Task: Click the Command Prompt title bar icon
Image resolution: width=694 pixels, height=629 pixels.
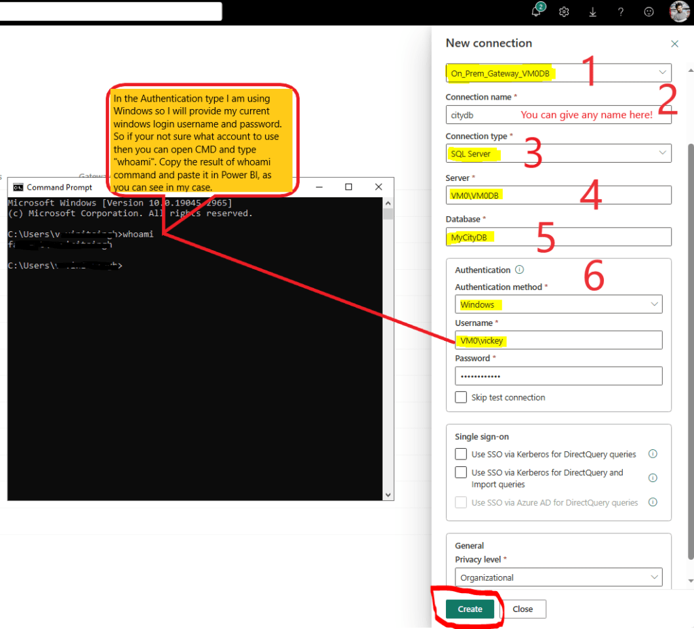Action: [x=18, y=187]
